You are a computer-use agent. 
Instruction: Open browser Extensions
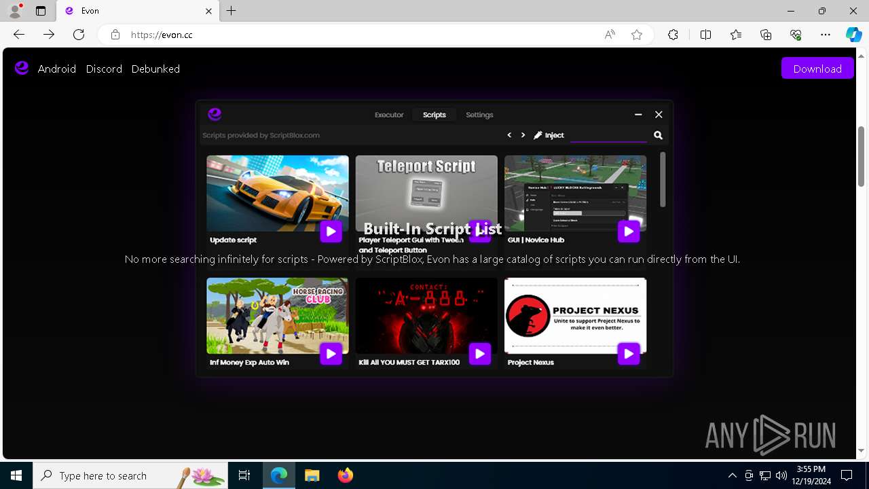[673, 35]
